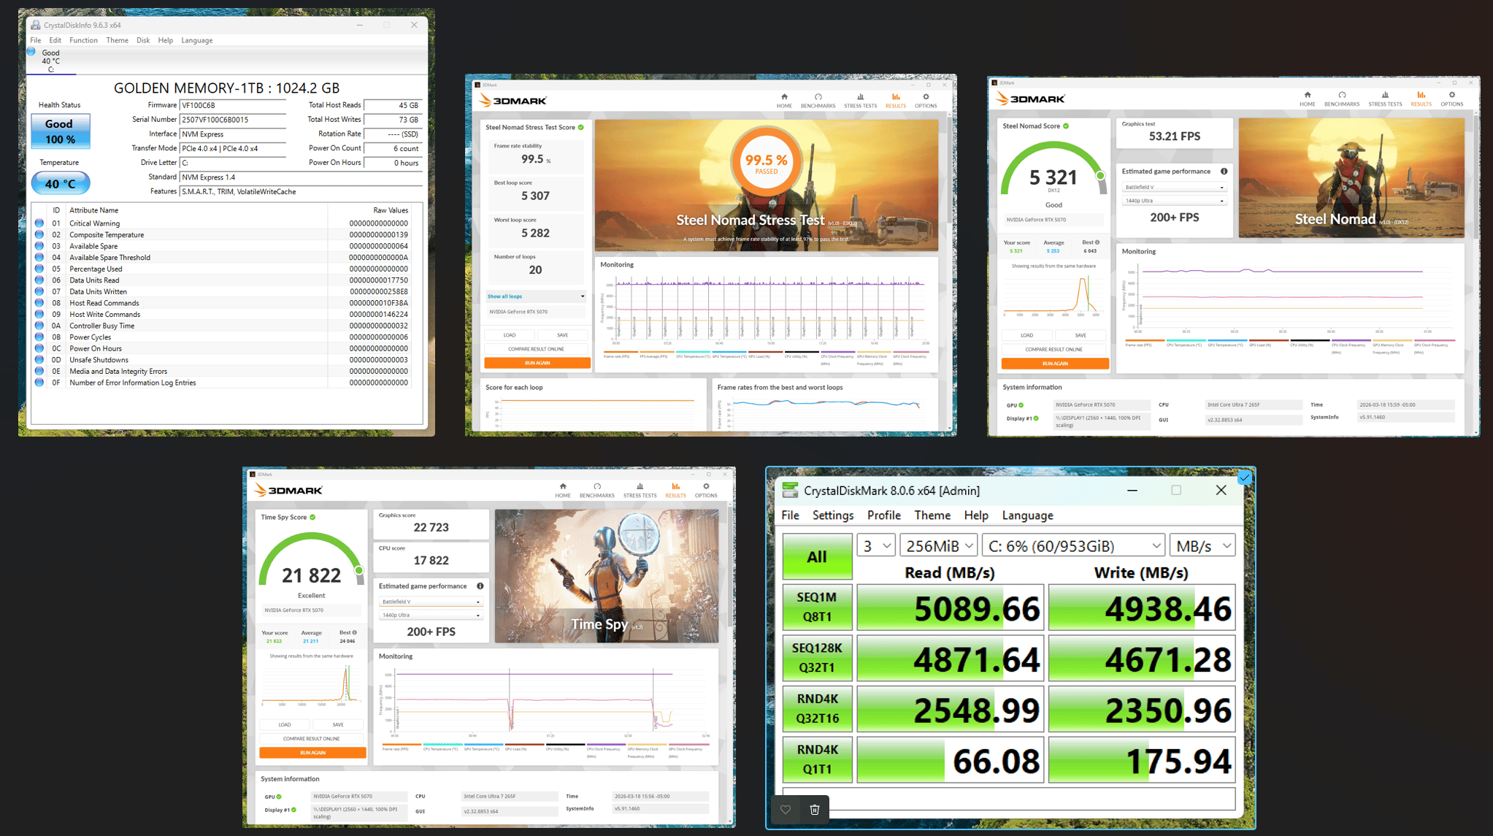Viewport: 1493px width, 836px height.
Task: Open Profile menu in CrystalDiskMark
Action: [883, 515]
